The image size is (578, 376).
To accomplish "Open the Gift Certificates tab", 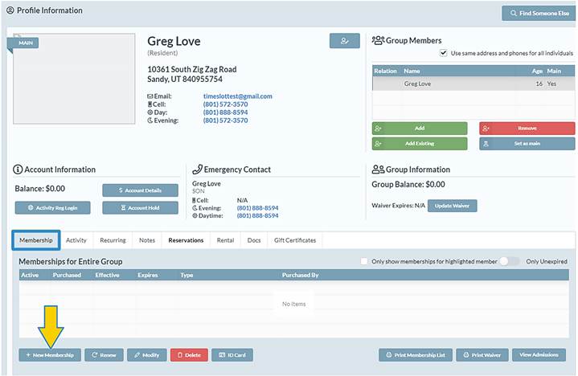I will point(294,240).
